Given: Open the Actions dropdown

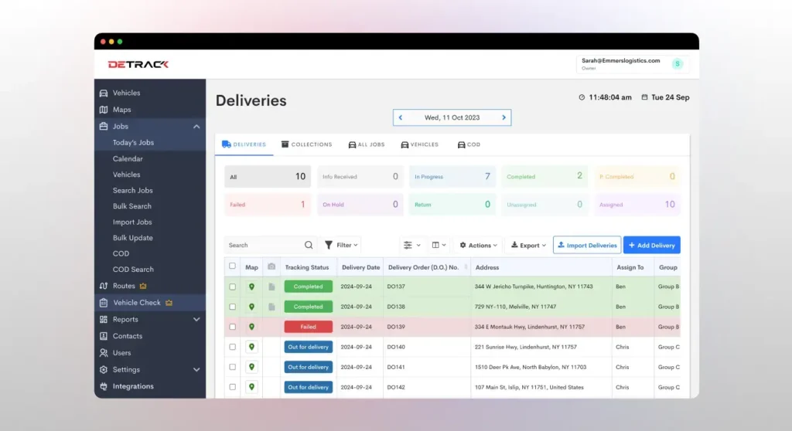Looking at the screenshot, I should pos(478,246).
